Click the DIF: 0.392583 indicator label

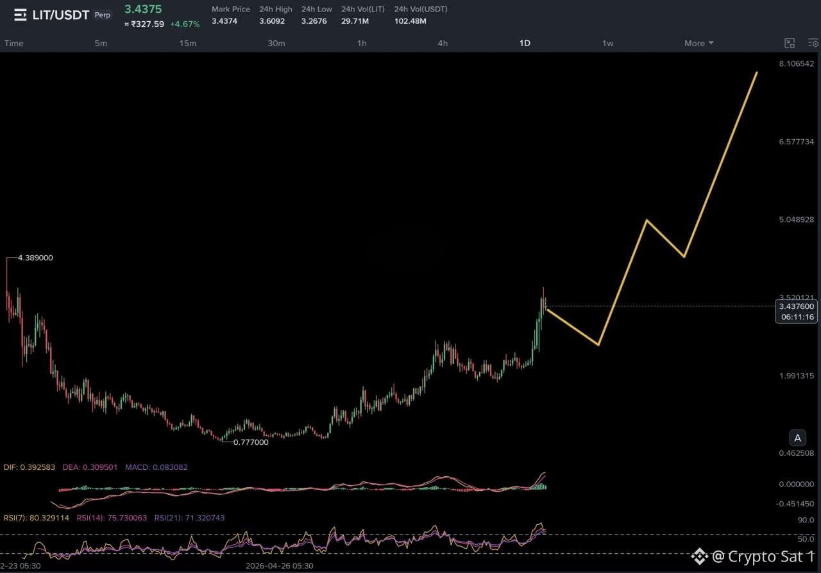(29, 467)
